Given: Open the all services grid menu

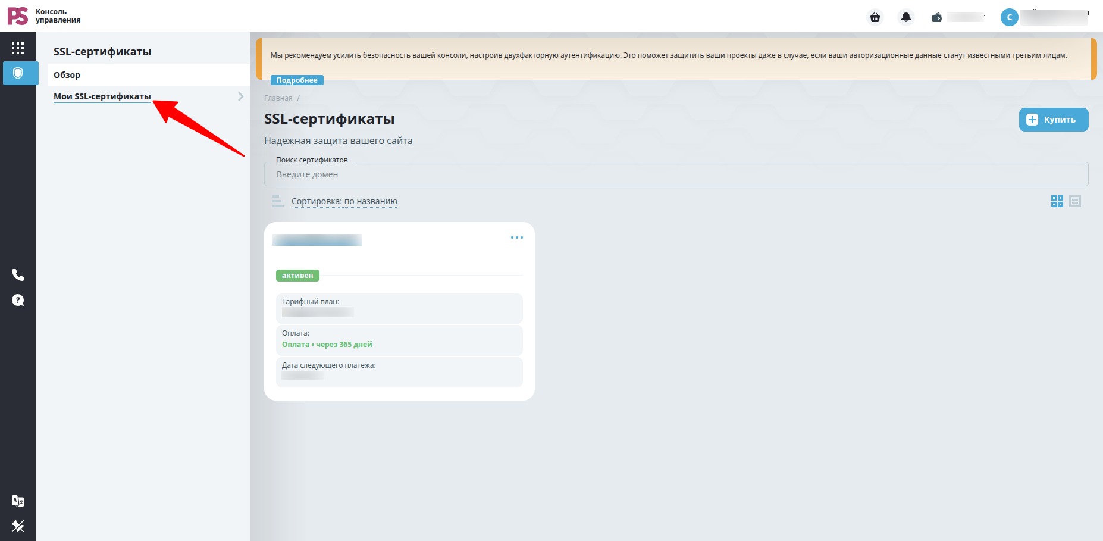Looking at the screenshot, I should coord(18,48).
